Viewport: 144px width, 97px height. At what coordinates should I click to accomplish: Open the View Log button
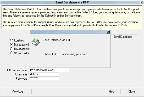pos(18,91)
